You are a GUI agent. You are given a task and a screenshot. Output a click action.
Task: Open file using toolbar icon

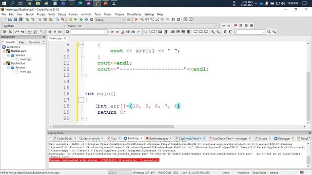pyautogui.click(x=10, y=19)
